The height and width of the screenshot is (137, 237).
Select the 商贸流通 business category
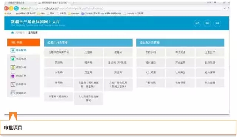coord(180,52)
